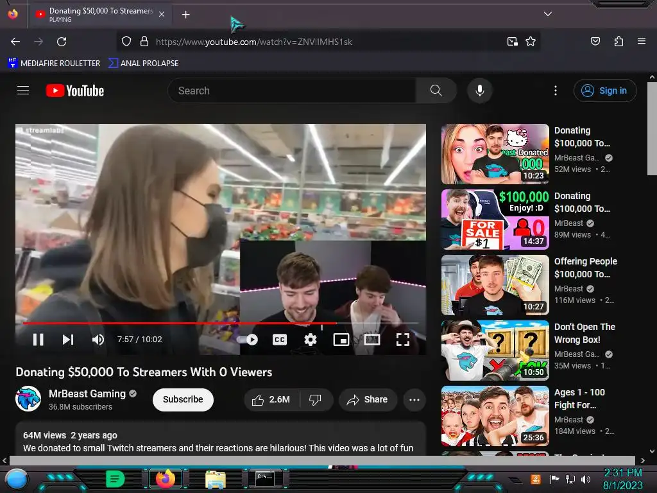
Task: Toggle closed captions CC button
Action: (x=280, y=340)
